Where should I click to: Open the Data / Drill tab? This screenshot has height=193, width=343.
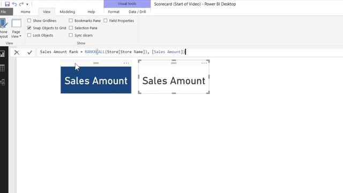click(137, 12)
